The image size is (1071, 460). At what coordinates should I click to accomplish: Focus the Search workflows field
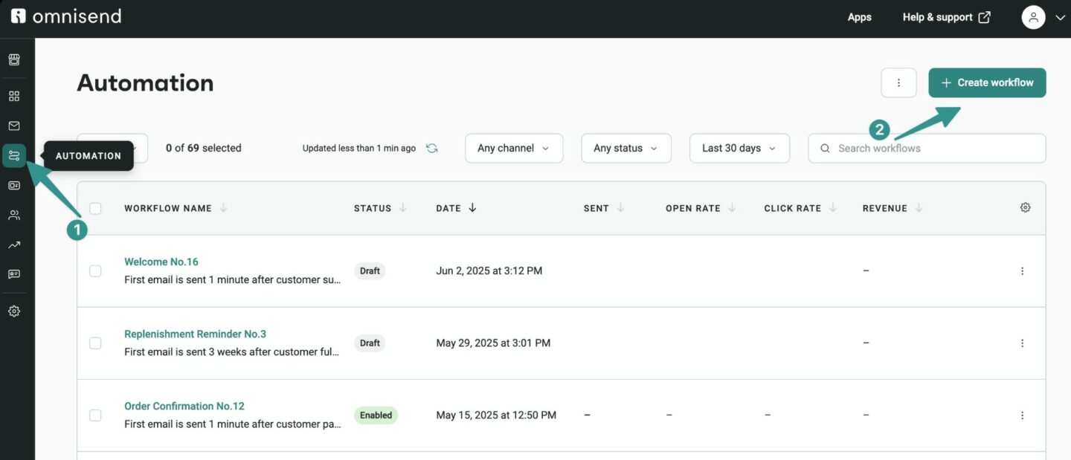click(933, 148)
